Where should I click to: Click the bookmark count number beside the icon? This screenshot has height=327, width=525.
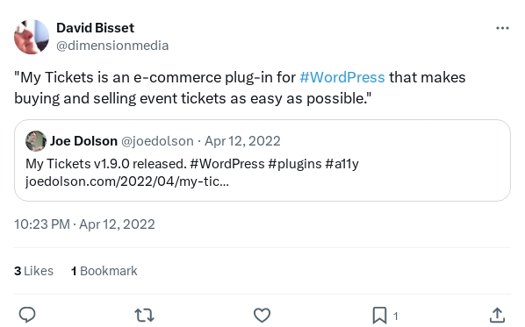[x=395, y=316]
